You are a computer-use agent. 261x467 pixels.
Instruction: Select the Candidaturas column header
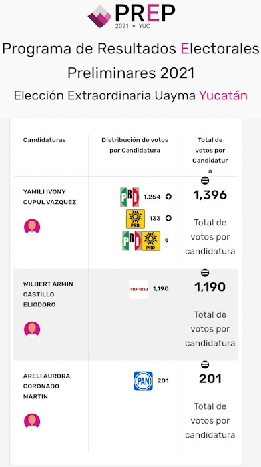click(45, 140)
